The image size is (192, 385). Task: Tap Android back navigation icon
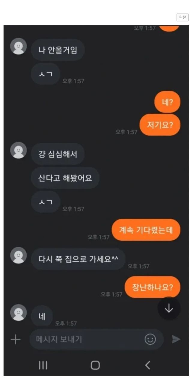pos(147,365)
